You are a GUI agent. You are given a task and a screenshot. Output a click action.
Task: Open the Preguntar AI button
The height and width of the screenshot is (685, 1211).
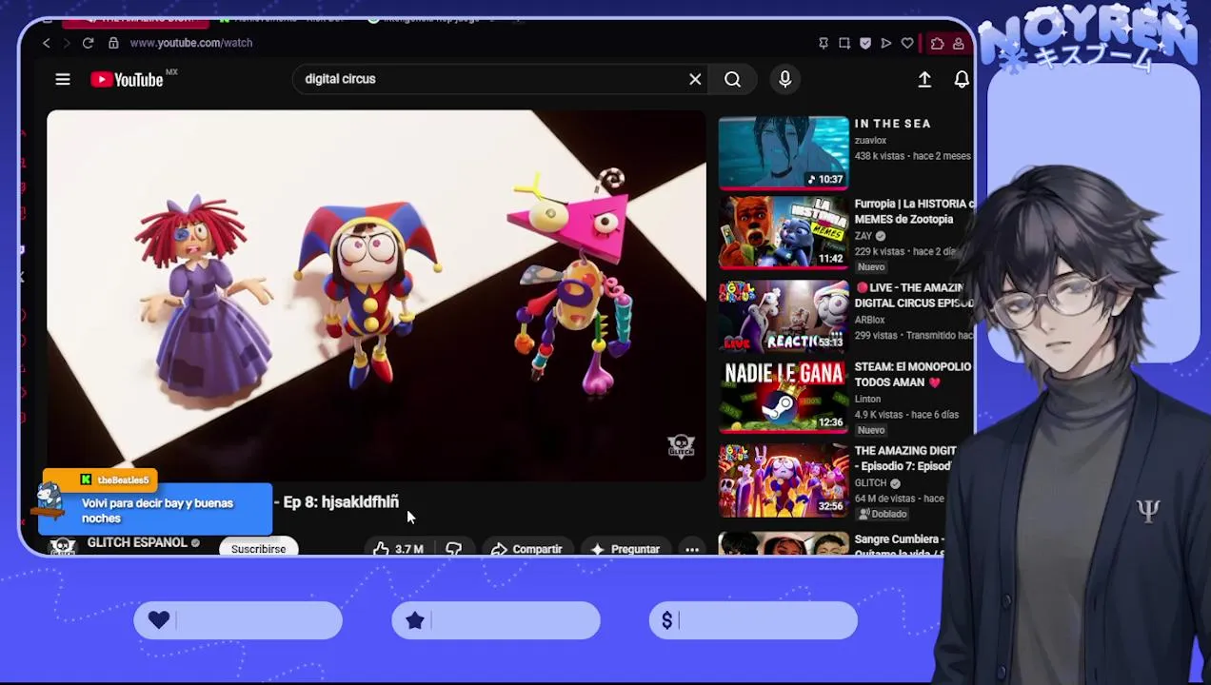[x=625, y=549]
